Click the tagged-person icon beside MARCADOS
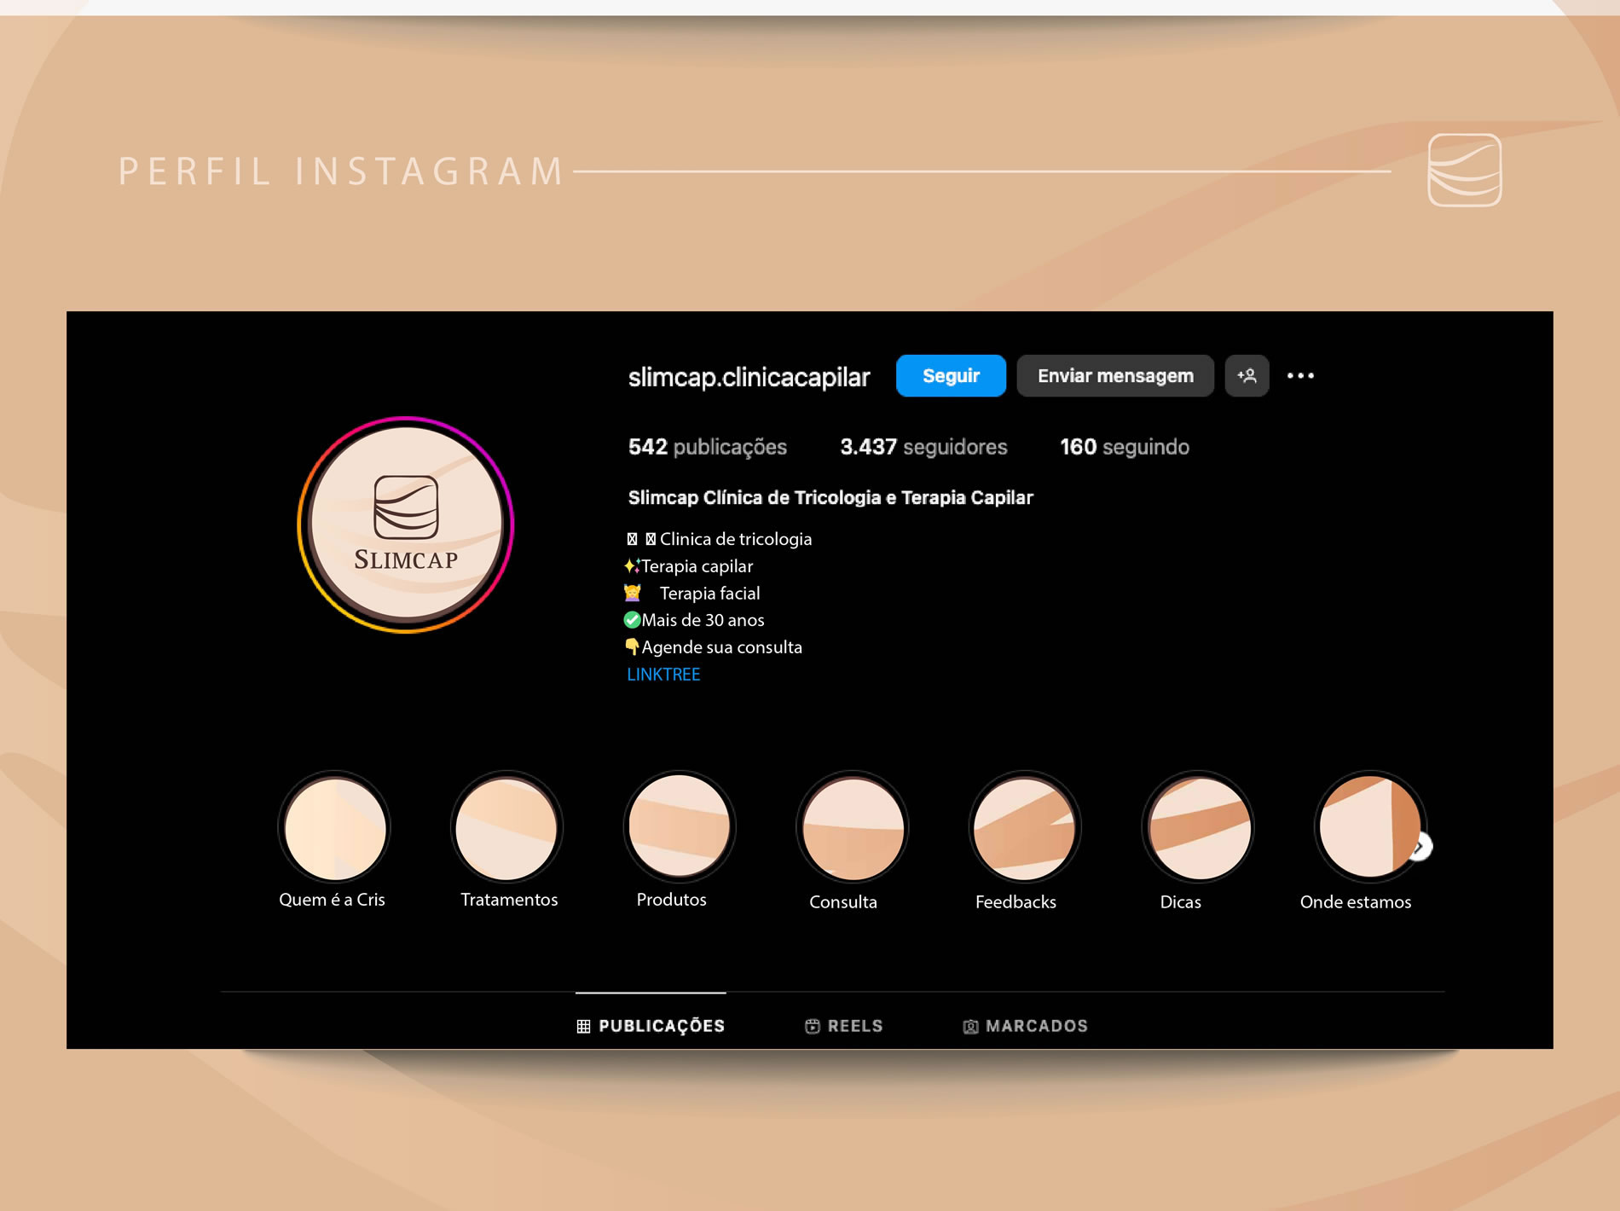Image resolution: width=1620 pixels, height=1211 pixels. click(x=970, y=1027)
